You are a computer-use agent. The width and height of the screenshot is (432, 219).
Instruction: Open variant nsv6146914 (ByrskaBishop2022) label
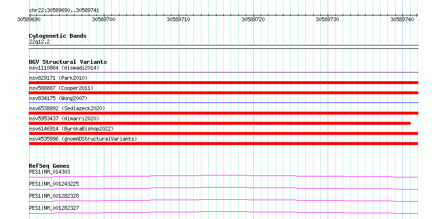(71, 129)
